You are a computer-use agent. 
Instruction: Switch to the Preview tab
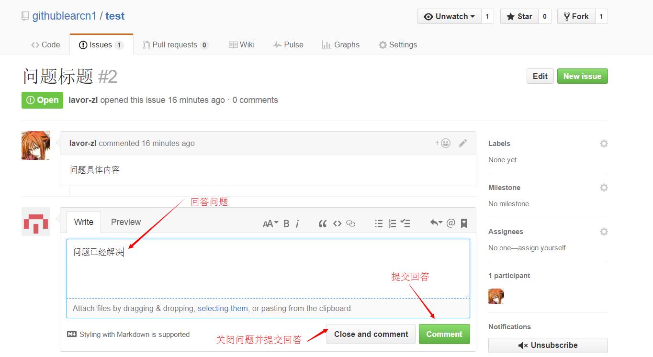[125, 222]
